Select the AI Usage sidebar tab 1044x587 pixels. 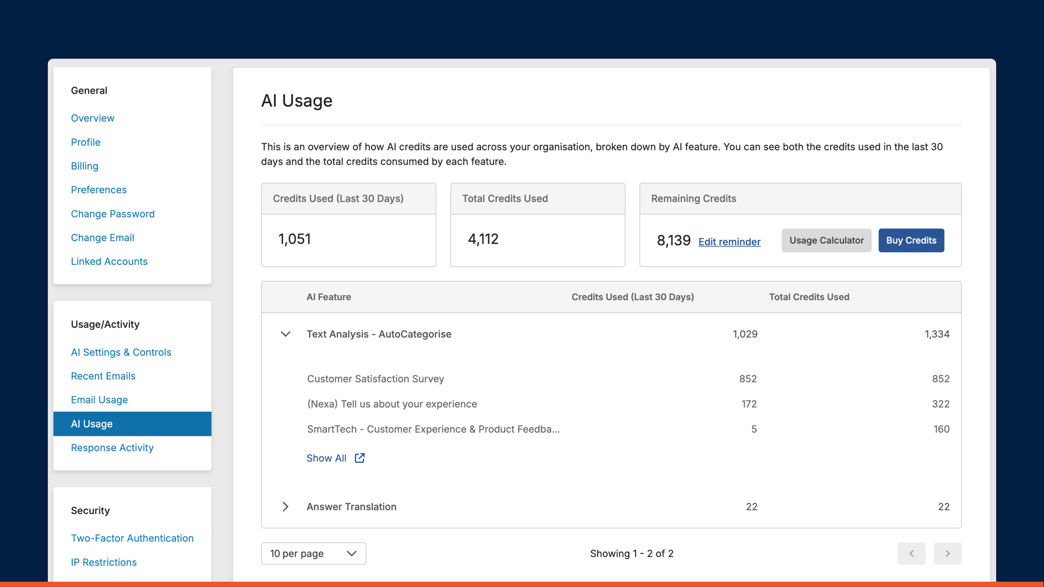click(92, 424)
